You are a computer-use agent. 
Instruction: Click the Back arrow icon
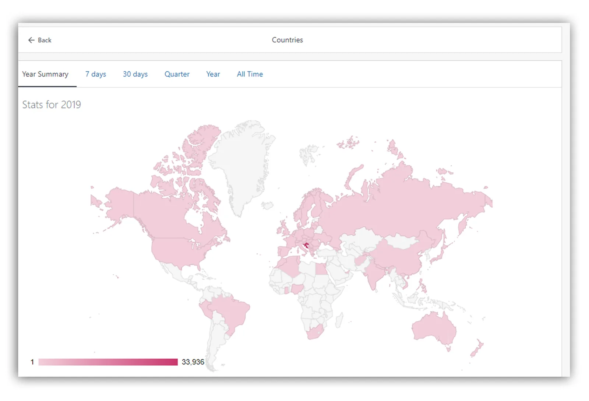pos(31,40)
